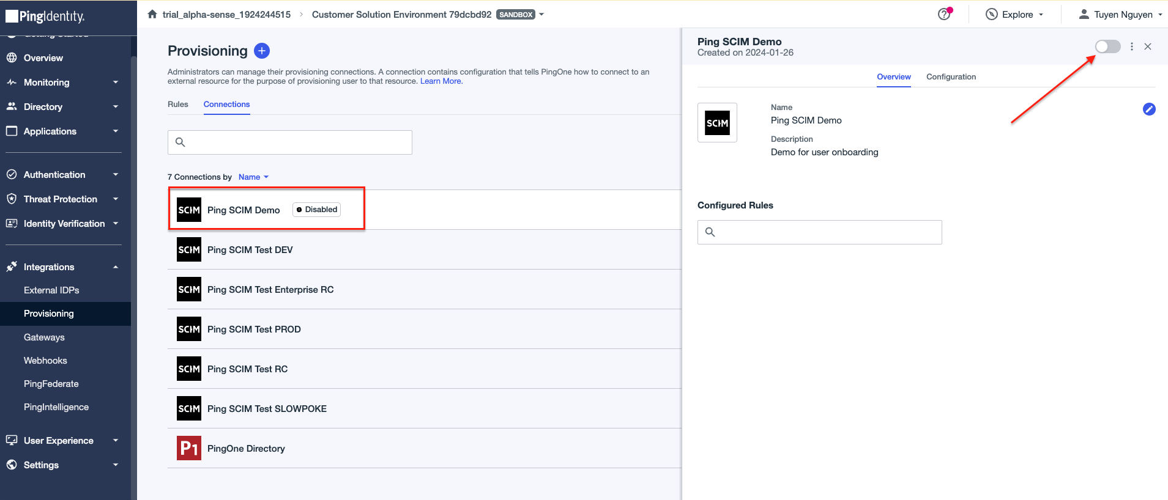This screenshot has width=1168, height=500.
Task: Add a new provisioning connection with plus icon
Action: click(x=262, y=51)
